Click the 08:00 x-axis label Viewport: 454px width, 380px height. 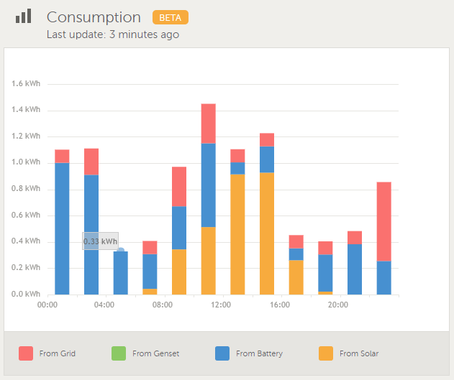[163, 305]
